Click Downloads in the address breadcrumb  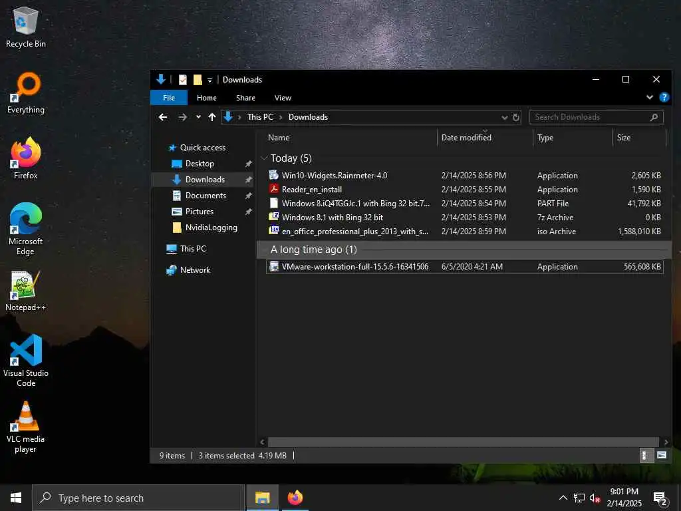pos(308,117)
